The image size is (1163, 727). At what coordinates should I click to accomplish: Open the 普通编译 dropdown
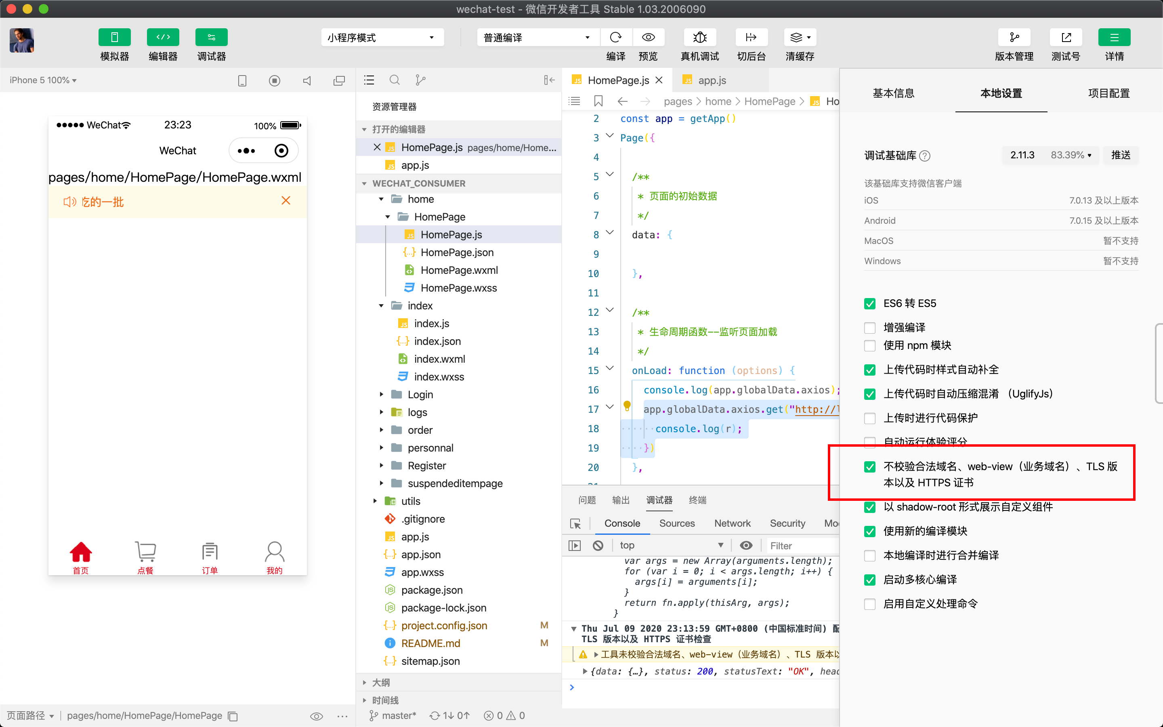(x=537, y=38)
